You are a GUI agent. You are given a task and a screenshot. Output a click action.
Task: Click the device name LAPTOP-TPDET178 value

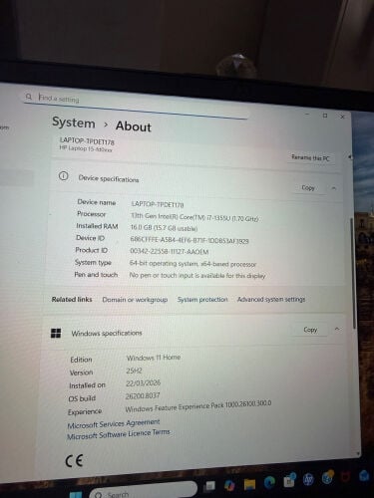158,204
